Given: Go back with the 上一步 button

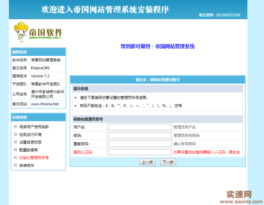Looking at the screenshot, I should click(148, 162).
